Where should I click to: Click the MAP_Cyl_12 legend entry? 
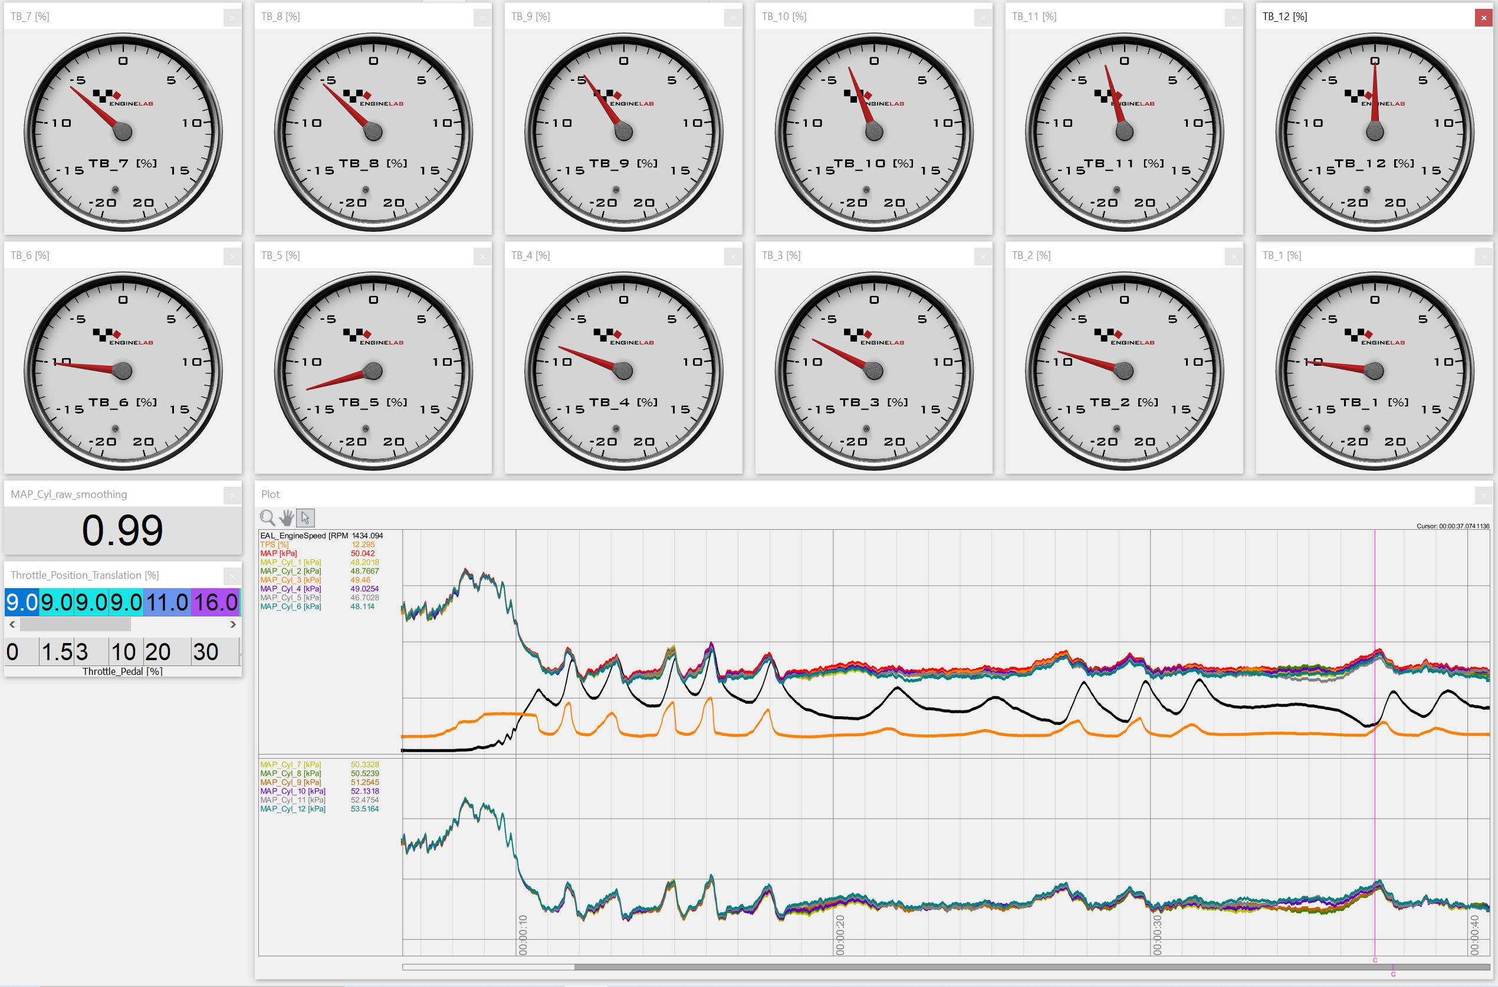click(x=293, y=809)
